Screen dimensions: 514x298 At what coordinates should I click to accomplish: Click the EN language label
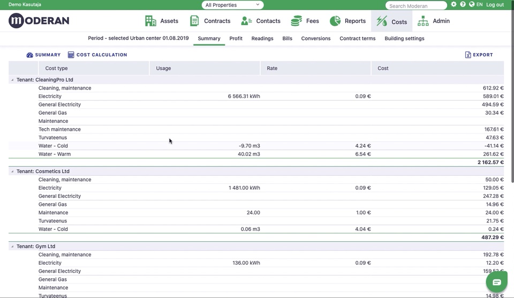click(479, 5)
